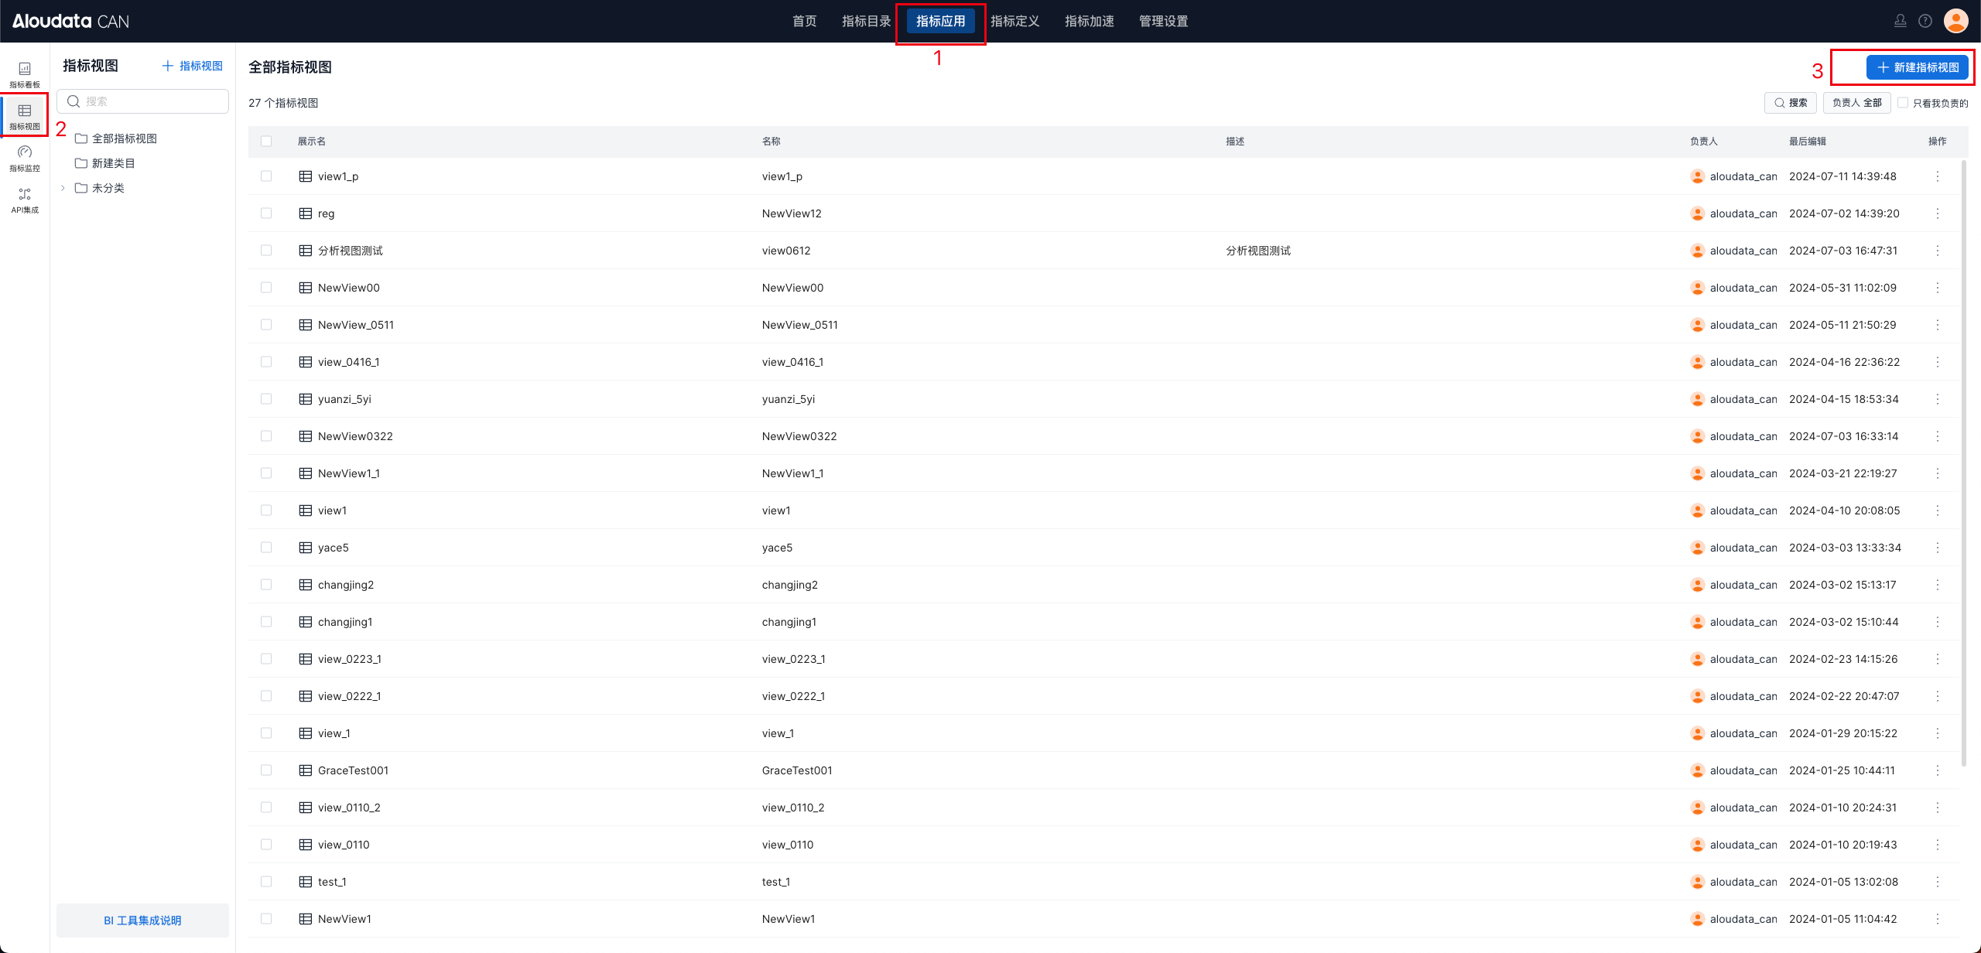
Task: Open more actions for view1_p row
Action: click(1937, 176)
